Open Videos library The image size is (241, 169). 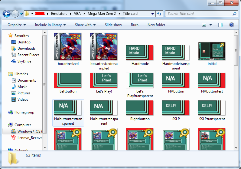point(20,100)
